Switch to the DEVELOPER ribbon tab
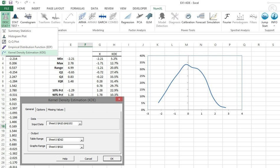The width and height of the screenshot is (280, 168). (140, 8)
